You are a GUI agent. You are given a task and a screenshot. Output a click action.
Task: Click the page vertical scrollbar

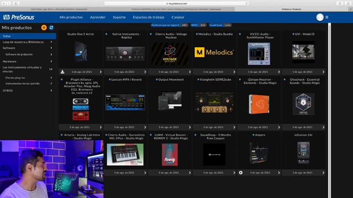tap(329, 110)
